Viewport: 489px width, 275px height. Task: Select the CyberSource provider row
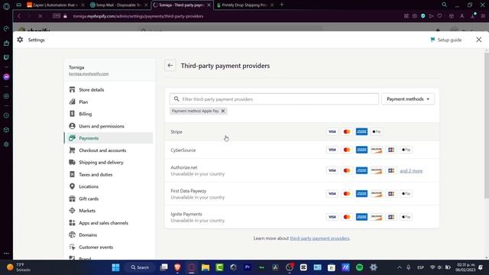click(302, 150)
